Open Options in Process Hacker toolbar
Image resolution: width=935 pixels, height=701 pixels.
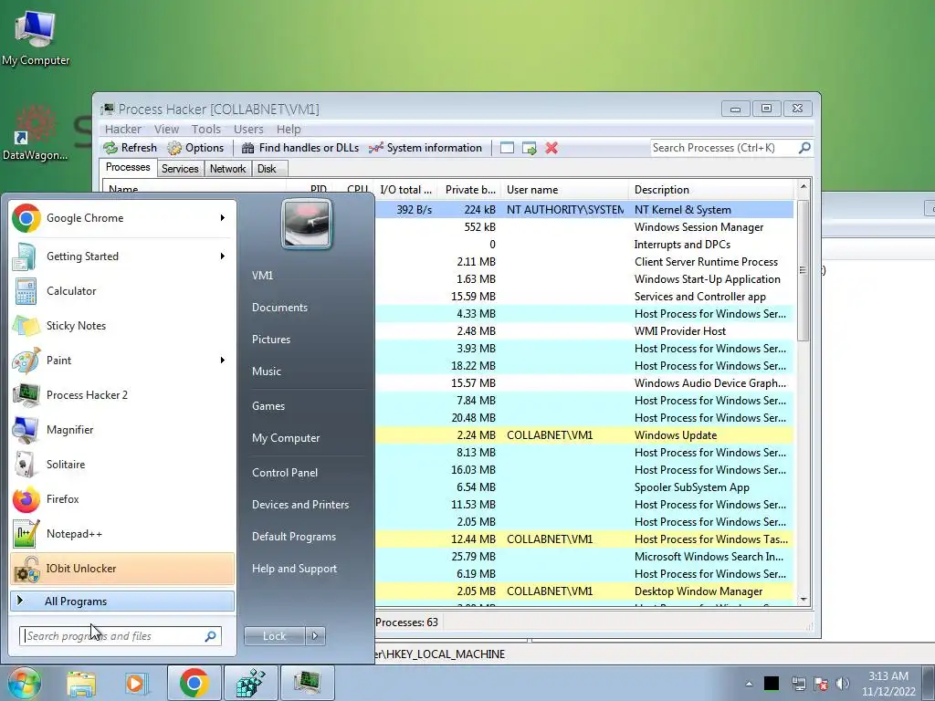point(195,148)
